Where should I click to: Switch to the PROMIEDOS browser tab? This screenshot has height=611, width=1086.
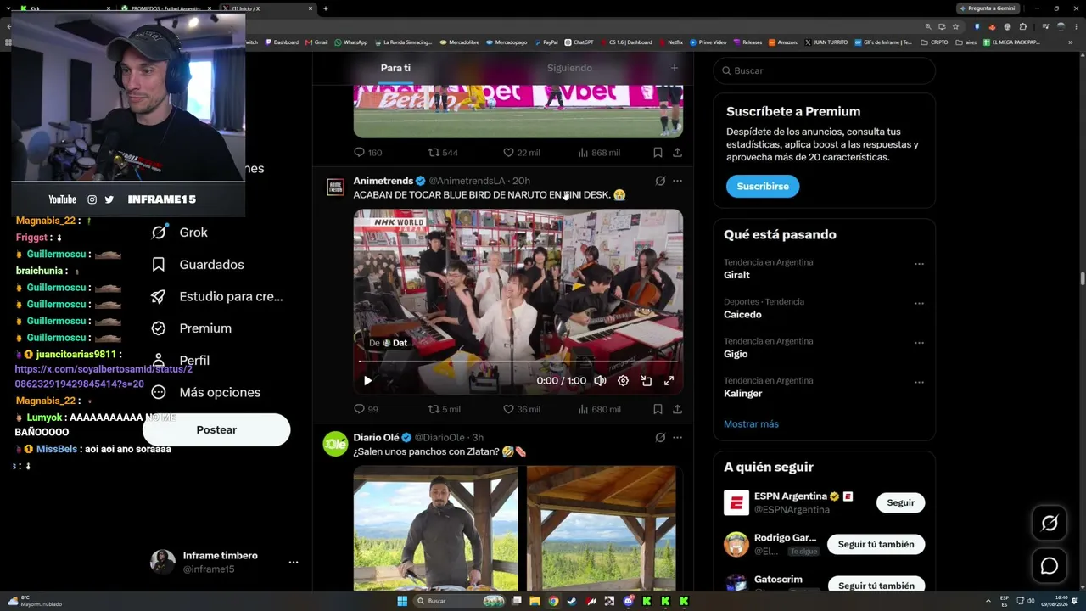165,8
